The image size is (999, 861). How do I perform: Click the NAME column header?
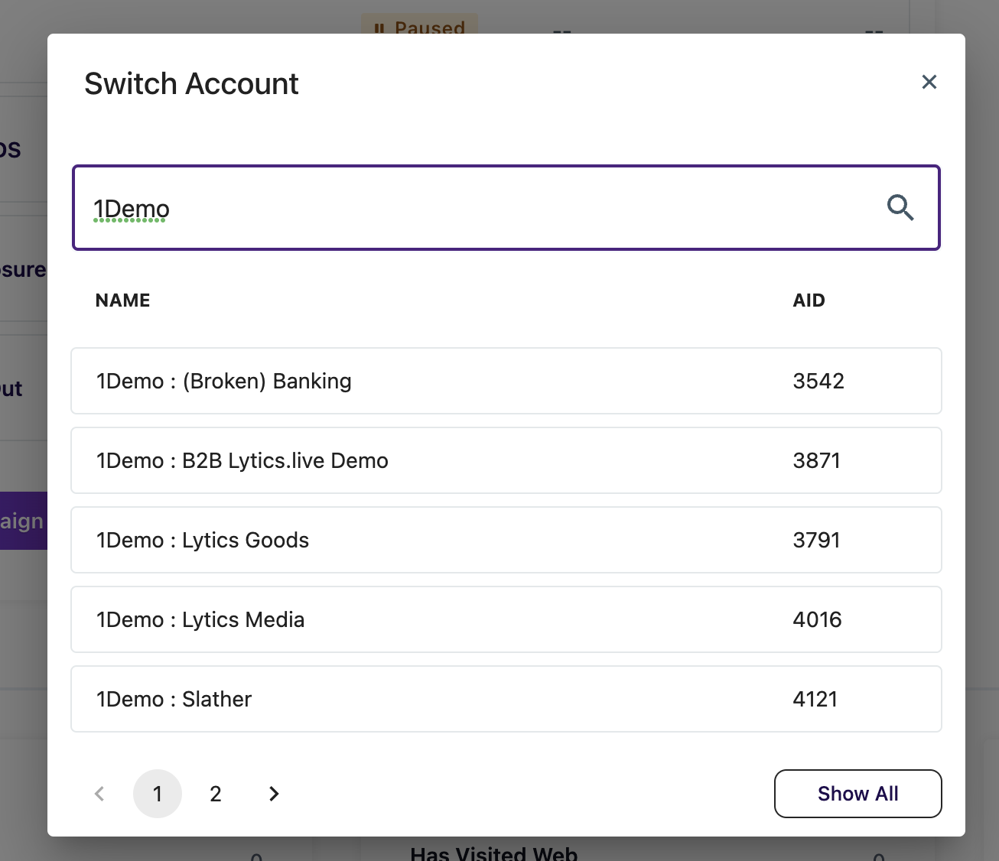123,301
